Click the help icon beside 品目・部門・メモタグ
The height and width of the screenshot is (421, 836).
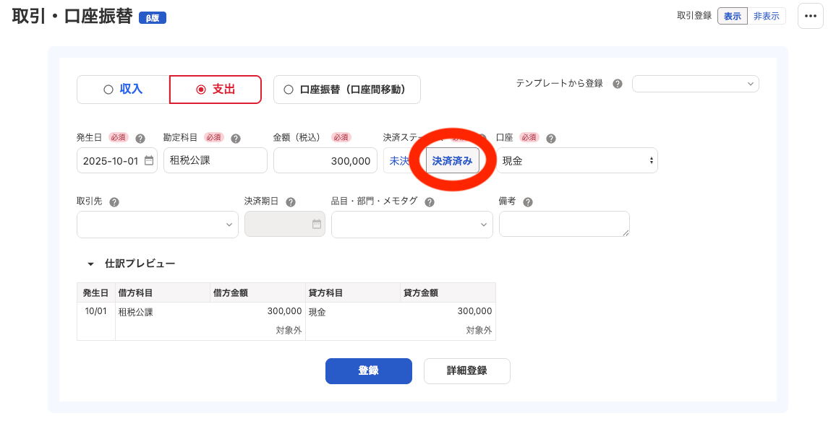(428, 201)
